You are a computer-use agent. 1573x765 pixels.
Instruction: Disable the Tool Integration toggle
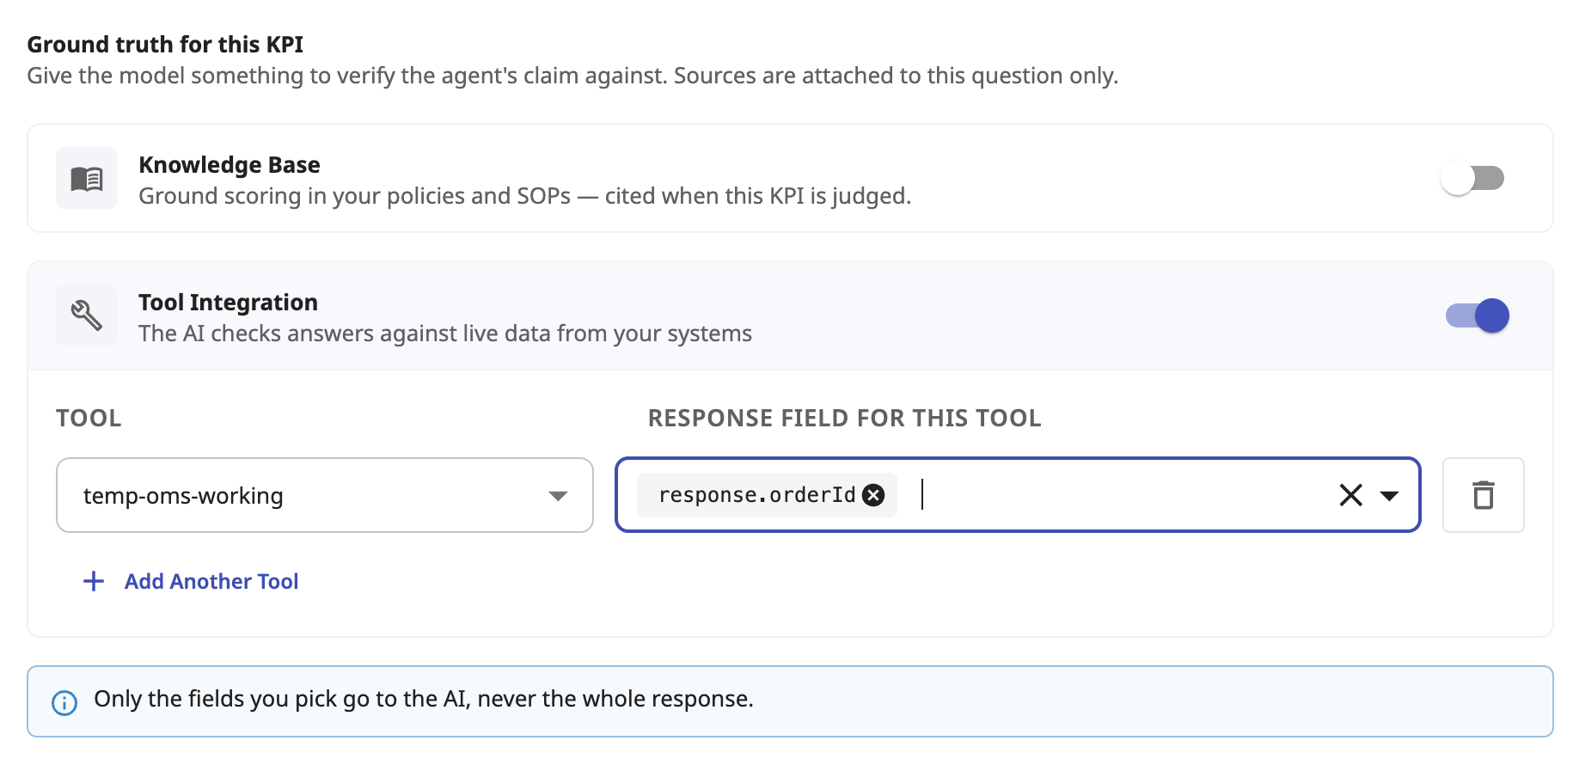click(x=1477, y=315)
